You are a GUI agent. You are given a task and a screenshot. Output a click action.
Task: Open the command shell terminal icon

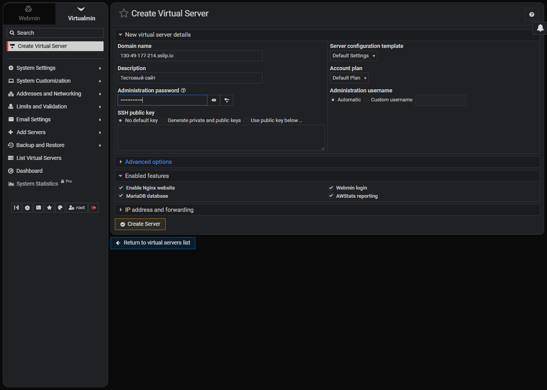tap(38, 208)
